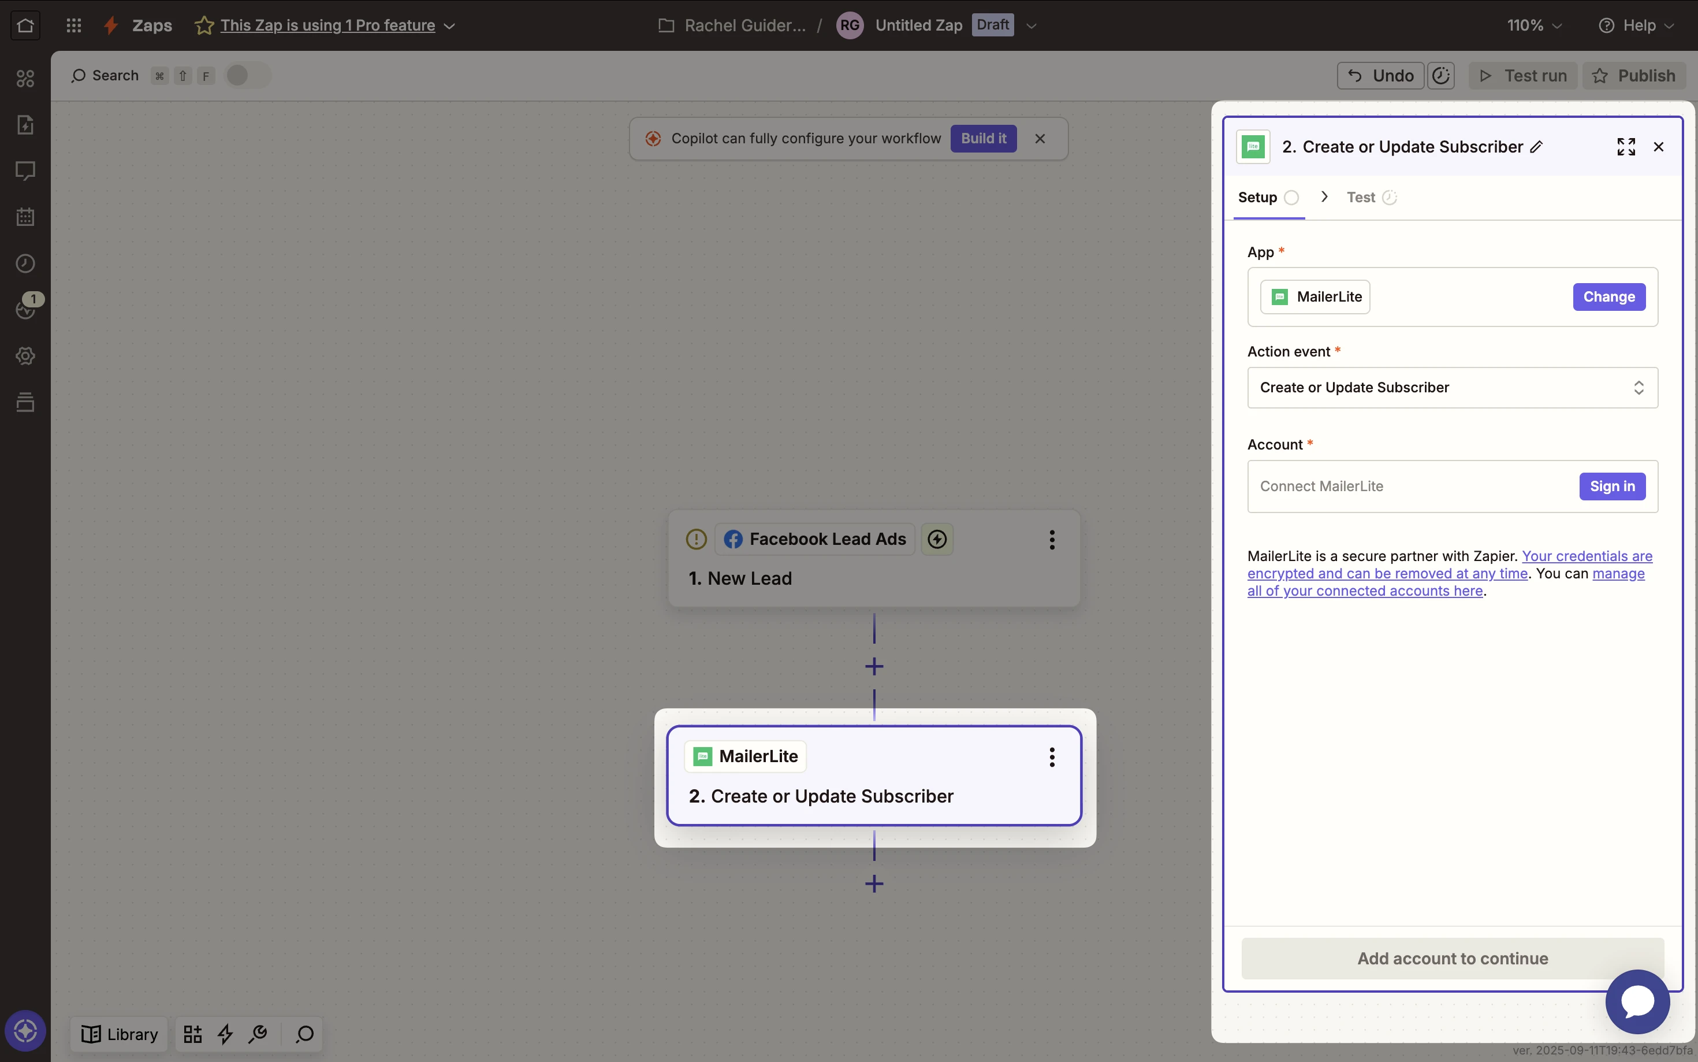Open the sidebar calendar icon
1698x1062 pixels.
(x=25, y=217)
